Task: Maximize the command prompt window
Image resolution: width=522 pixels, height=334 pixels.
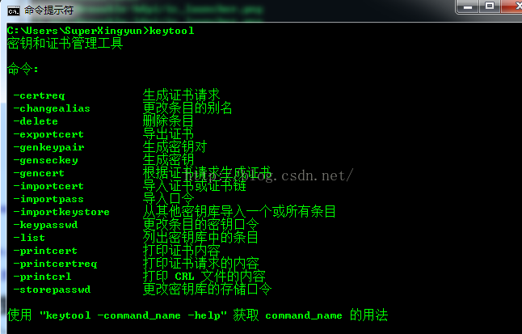Action: point(490,6)
